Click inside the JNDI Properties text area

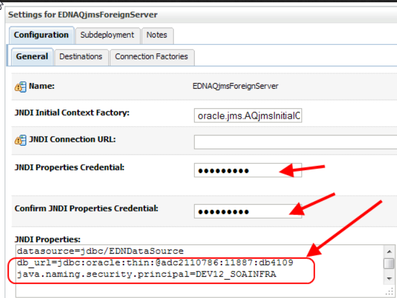point(200,271)
